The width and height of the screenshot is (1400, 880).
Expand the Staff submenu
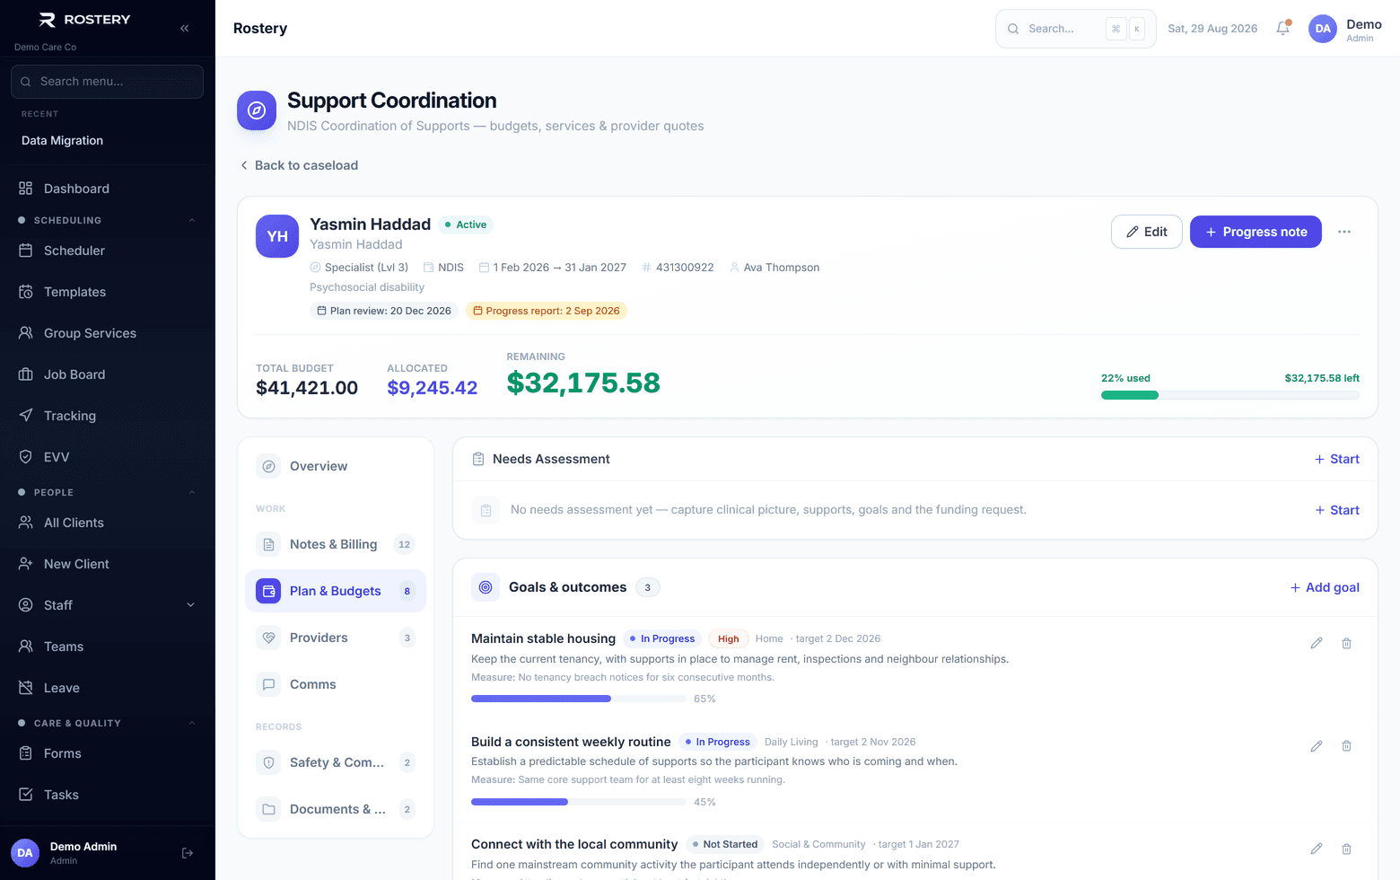click(x=190, y=605)
